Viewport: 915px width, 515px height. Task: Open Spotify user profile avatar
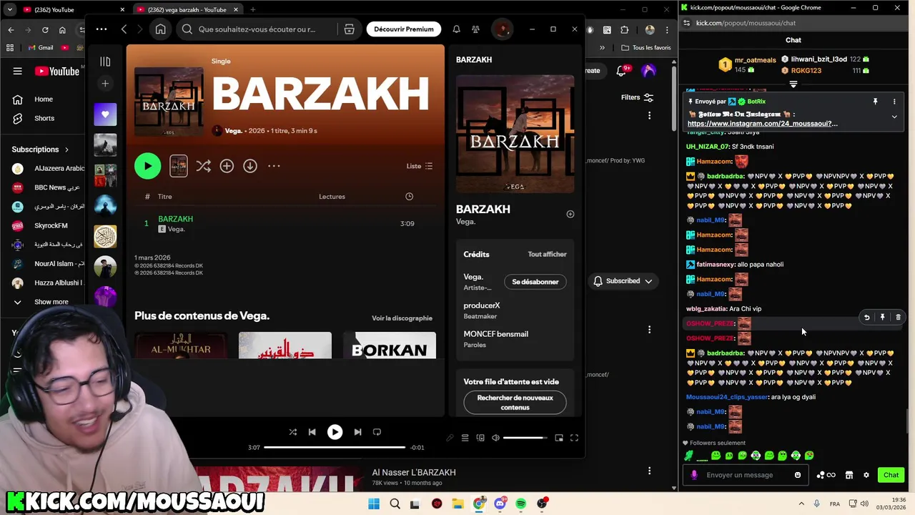(503, 29)
